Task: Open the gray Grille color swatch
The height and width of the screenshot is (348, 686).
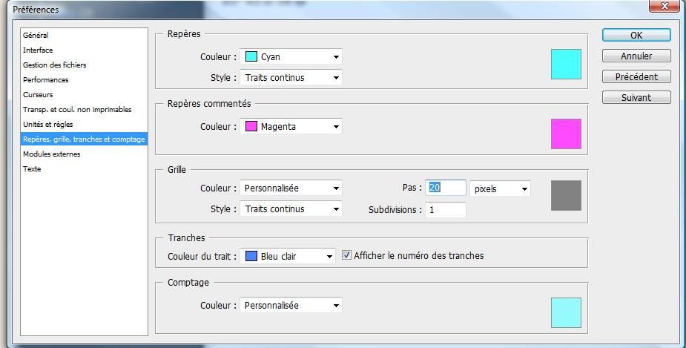Action: coord(566,195)
